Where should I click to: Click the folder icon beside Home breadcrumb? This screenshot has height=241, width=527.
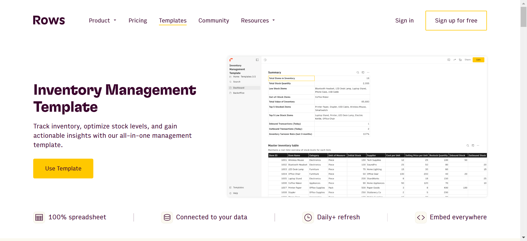(x=231, y=77)
